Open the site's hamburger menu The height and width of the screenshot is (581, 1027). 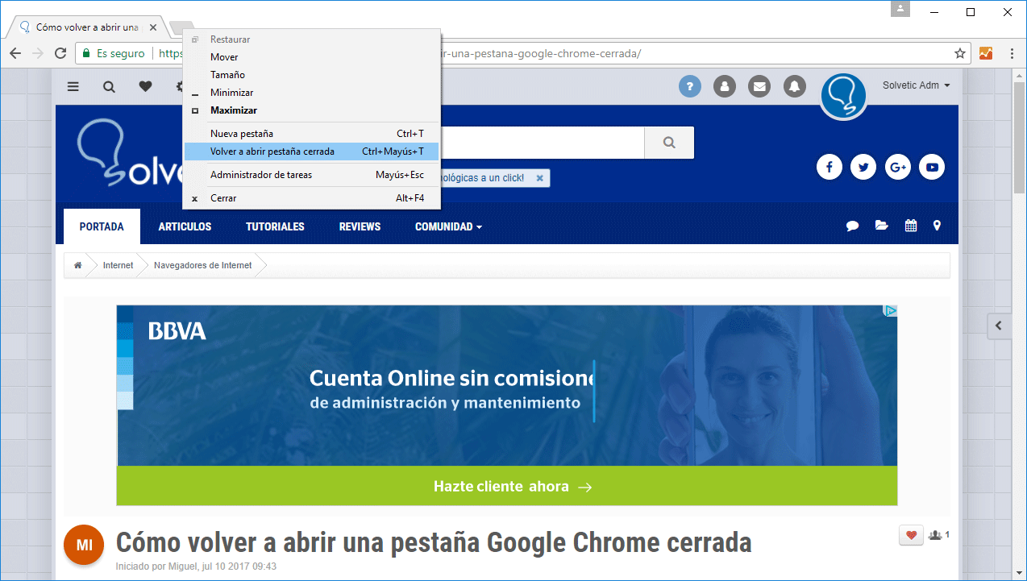(73, 86)
